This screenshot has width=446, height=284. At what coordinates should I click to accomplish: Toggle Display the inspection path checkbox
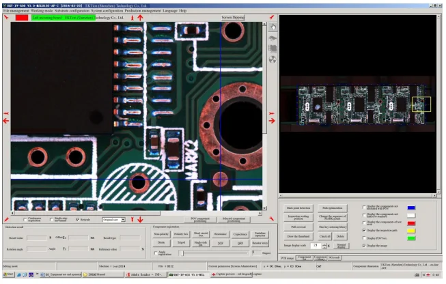(363, 230)
